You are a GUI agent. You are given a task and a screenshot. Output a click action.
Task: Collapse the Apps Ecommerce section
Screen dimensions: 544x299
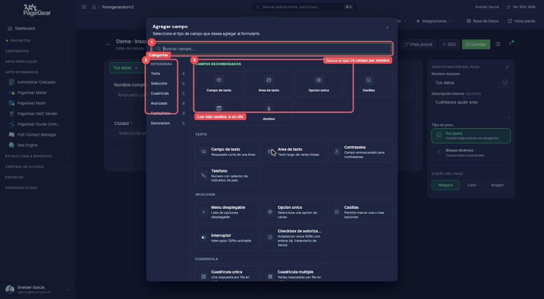[37, 72]
